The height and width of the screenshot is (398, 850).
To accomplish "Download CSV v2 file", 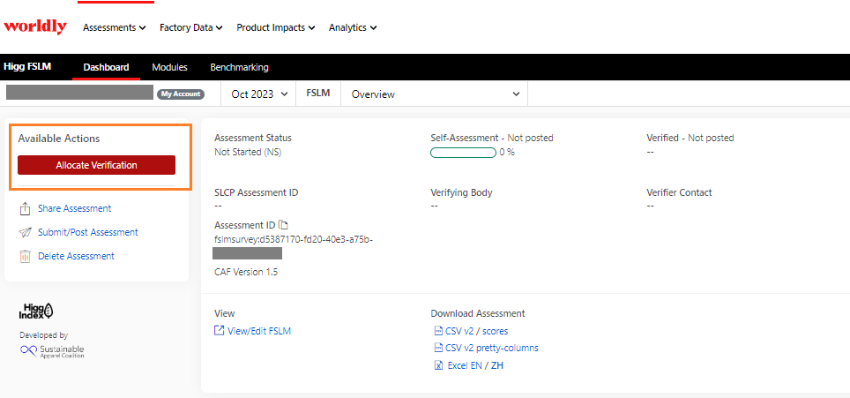I will pos(459,331).
